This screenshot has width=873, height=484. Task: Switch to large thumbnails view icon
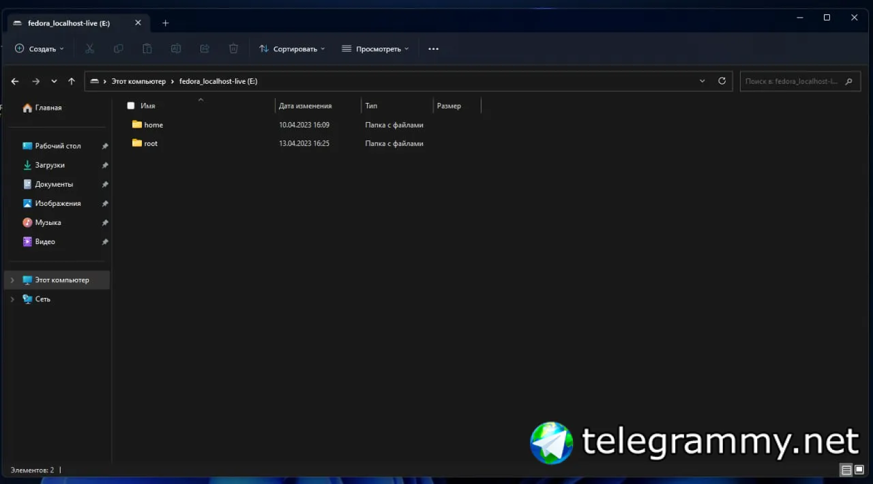(859, 470)
